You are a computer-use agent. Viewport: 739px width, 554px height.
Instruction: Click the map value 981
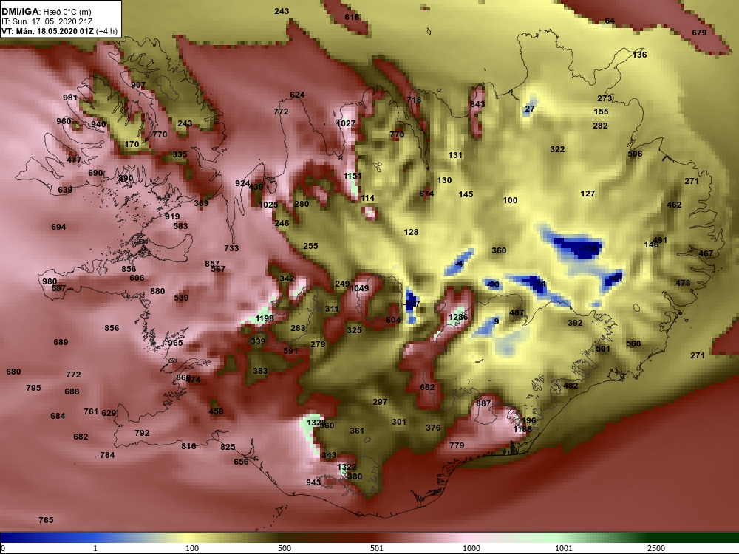[70, 98]
